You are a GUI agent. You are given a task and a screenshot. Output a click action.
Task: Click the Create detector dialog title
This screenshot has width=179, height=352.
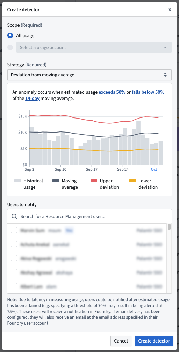[x=23, y=10]
